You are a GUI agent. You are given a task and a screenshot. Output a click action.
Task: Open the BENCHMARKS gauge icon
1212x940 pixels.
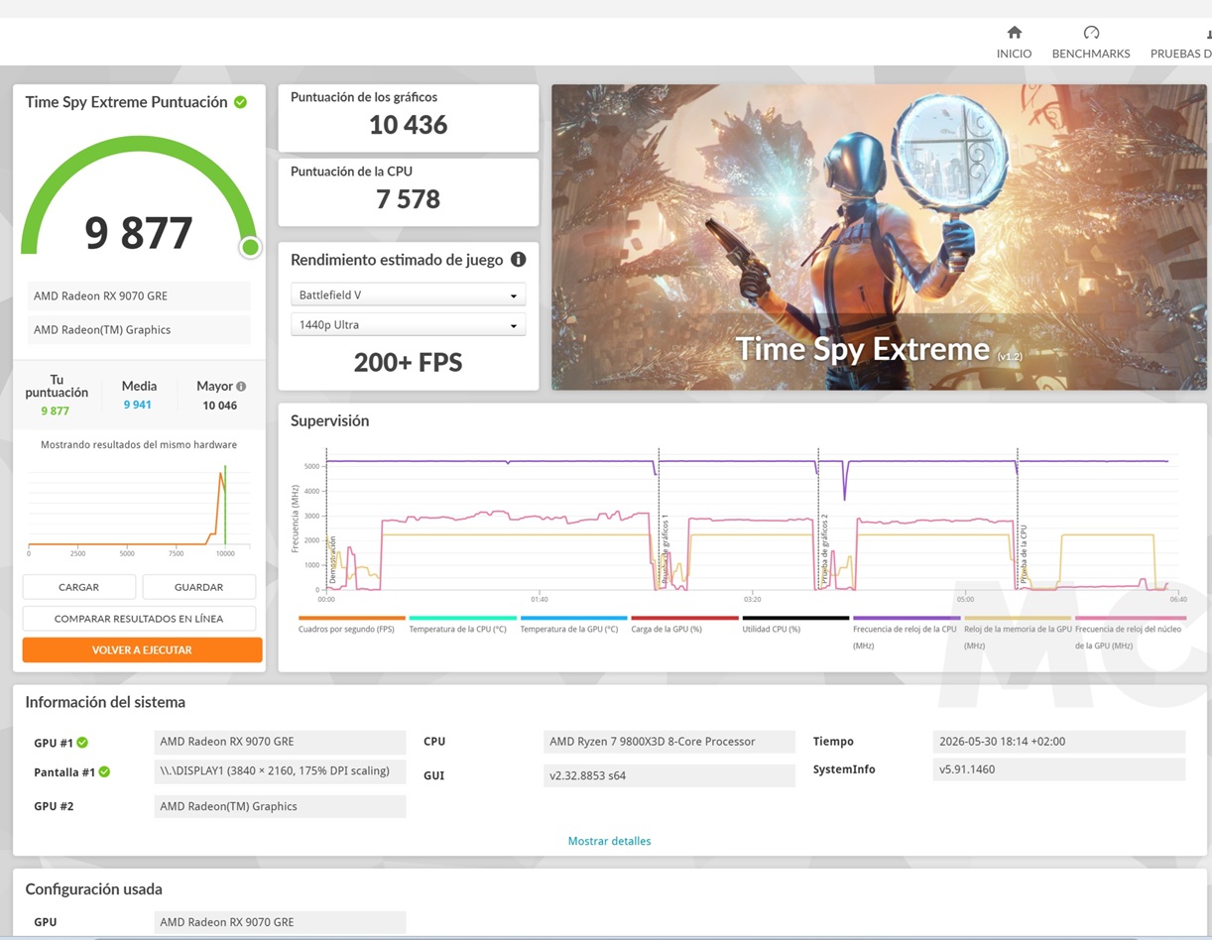(1091, 32)
